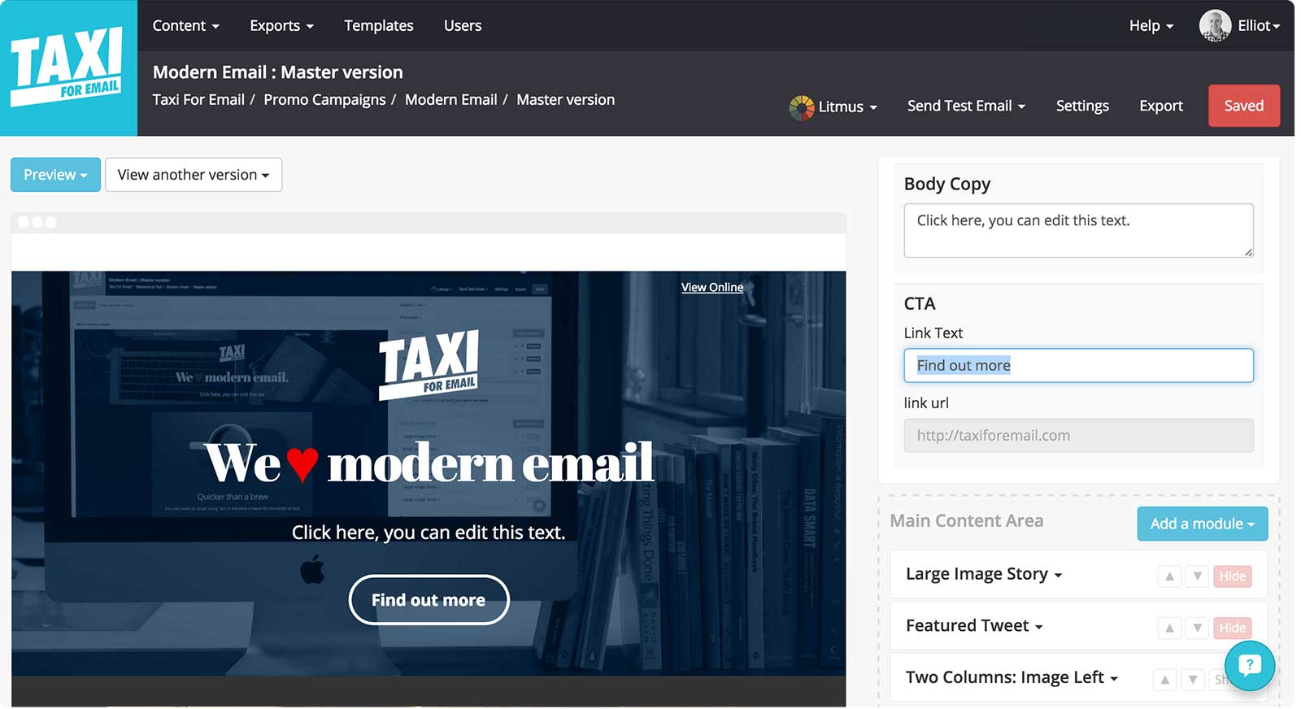Click the We love modern email headline
The height and width of the screenshot is (709, 1301).
pyautogui.click(x=429, y=463)
